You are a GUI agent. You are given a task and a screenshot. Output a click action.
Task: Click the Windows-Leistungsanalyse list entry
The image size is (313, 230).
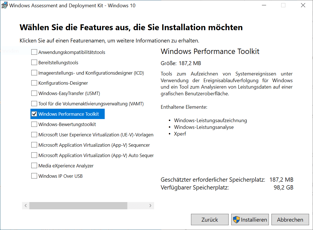204,127
